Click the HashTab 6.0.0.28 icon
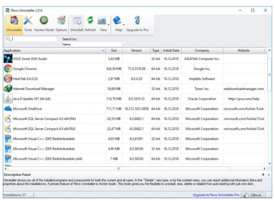Screen dimensions: 275x201 coord(8,79)
